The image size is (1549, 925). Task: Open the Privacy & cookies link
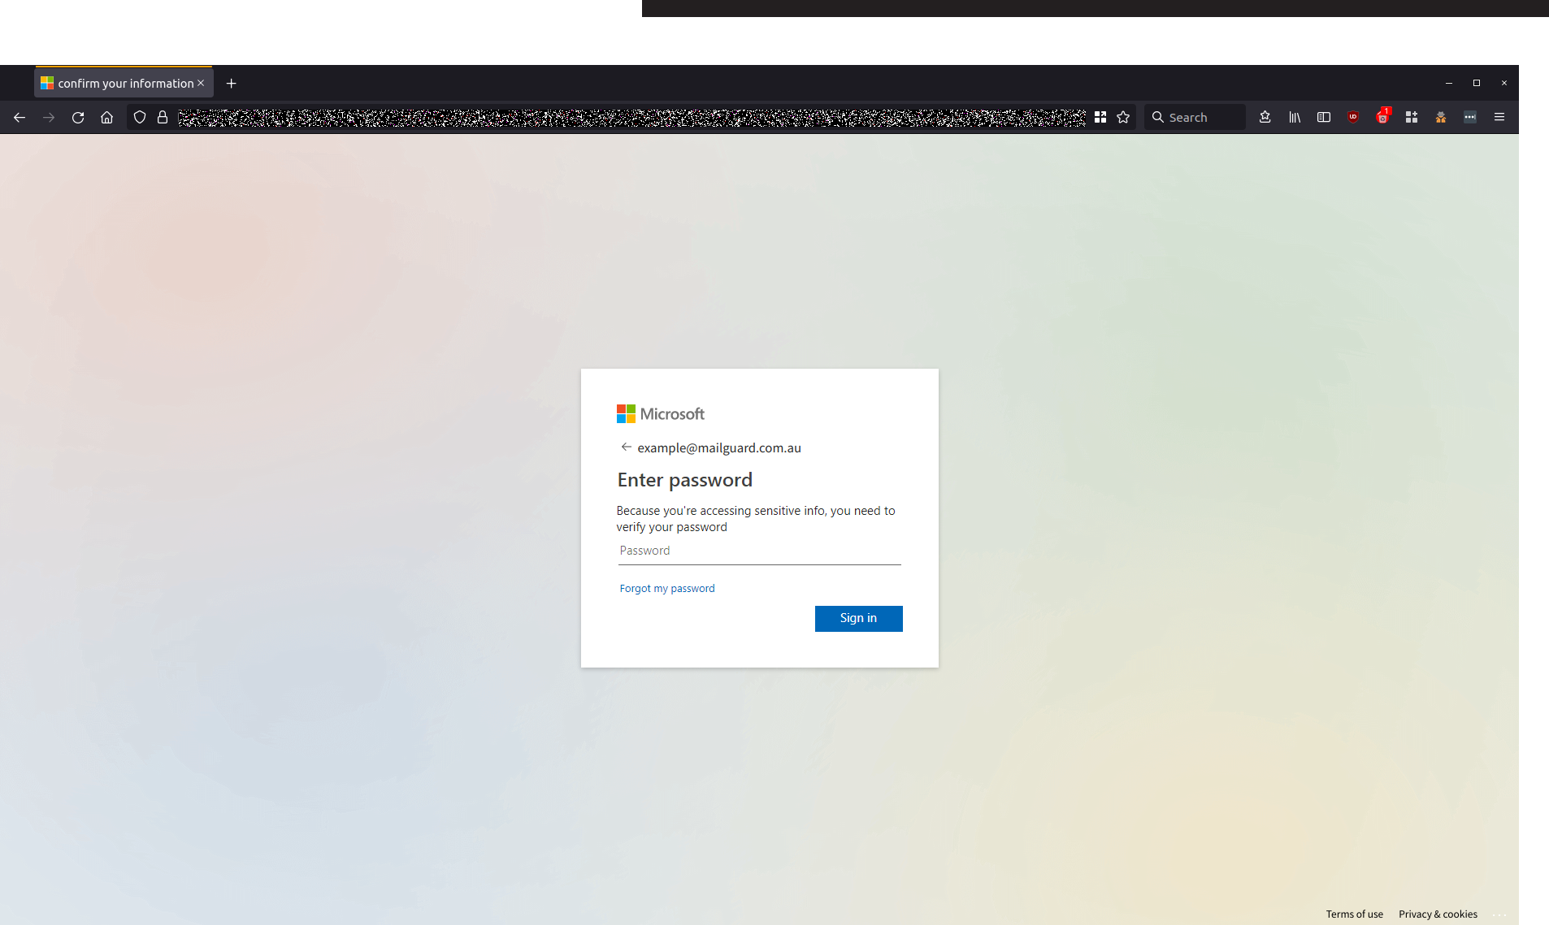(1438, 914)
